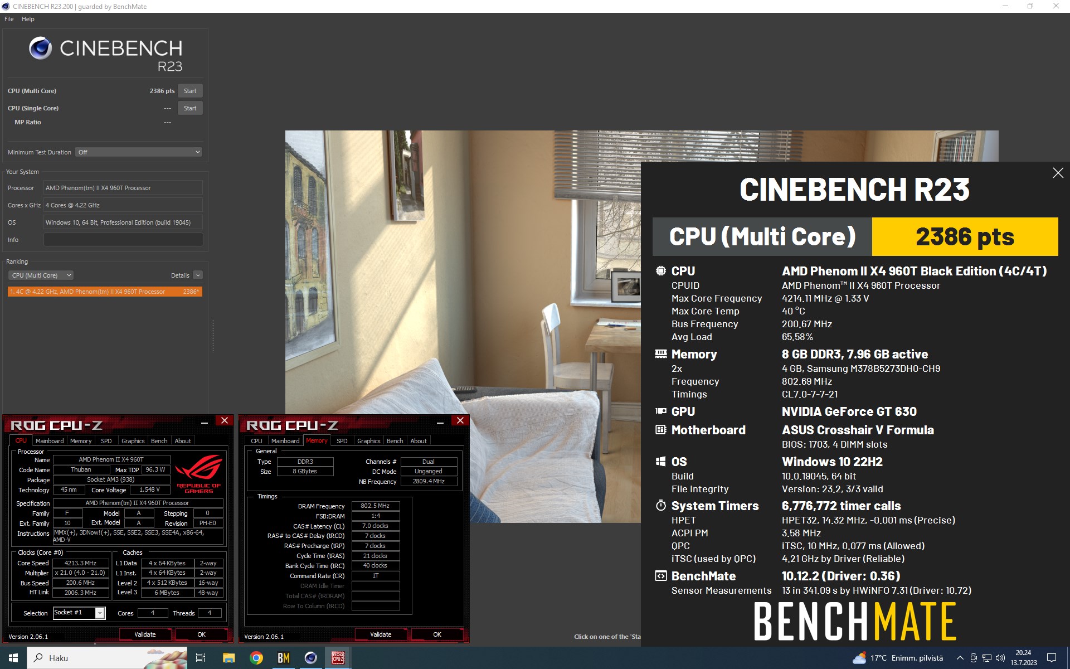
Task: Open About tab in Memory CPU-Z window
Action: coord(419,441)
